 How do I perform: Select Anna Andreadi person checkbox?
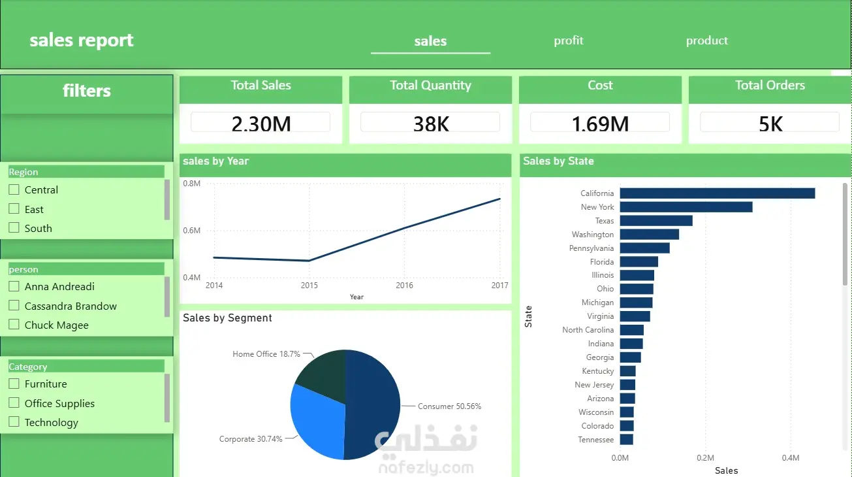[x=14, y=286]
